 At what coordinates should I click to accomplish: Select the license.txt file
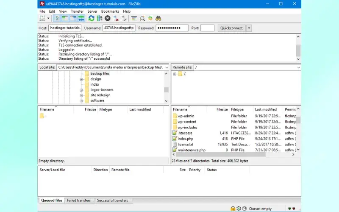pyautogui.click(x=186, y=144)
